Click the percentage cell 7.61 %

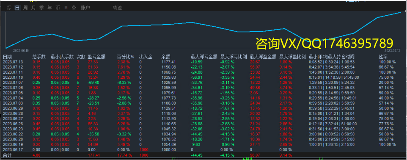pyautogui.click(x=124, y=67)
